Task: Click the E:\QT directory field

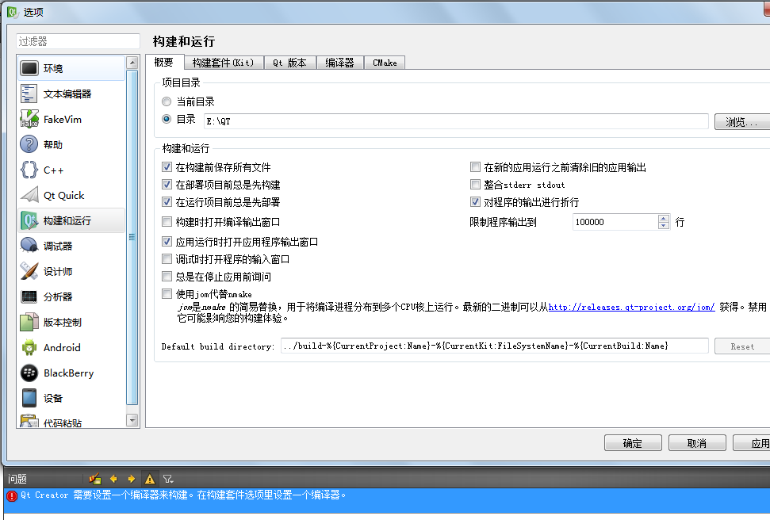Action: pos(456,121)
